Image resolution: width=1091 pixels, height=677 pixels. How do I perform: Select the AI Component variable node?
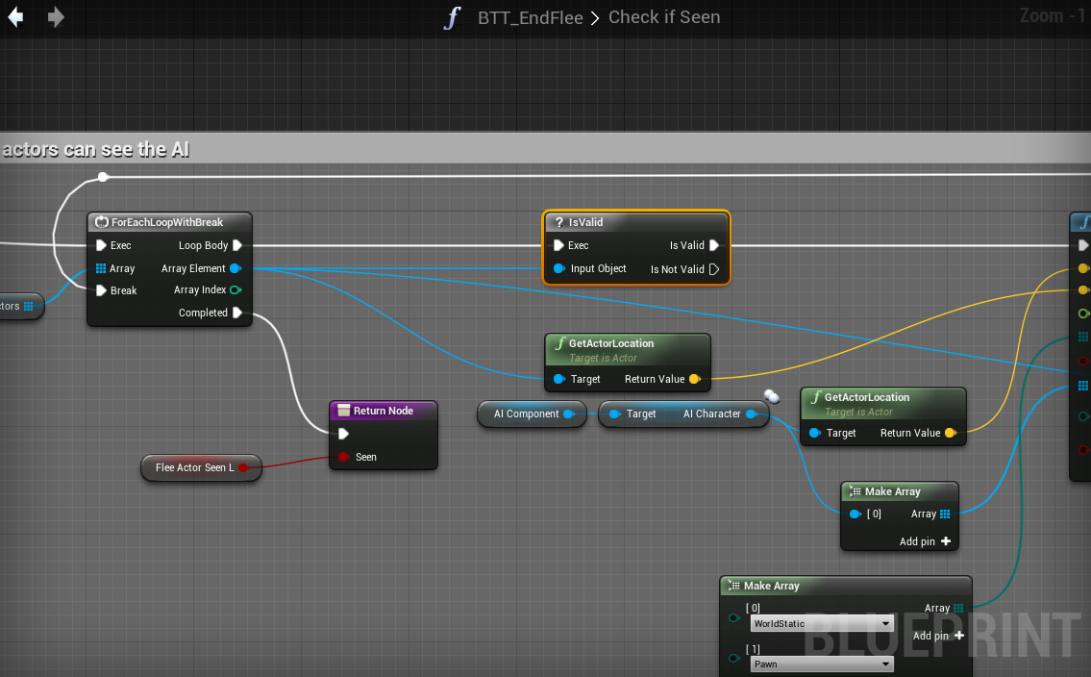526,414
